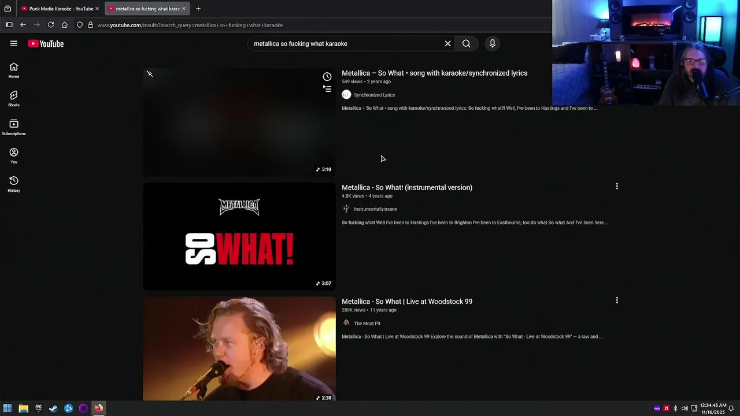
Task: Open the YouTube hamburger guide menu
Action: tap(14, 43)
